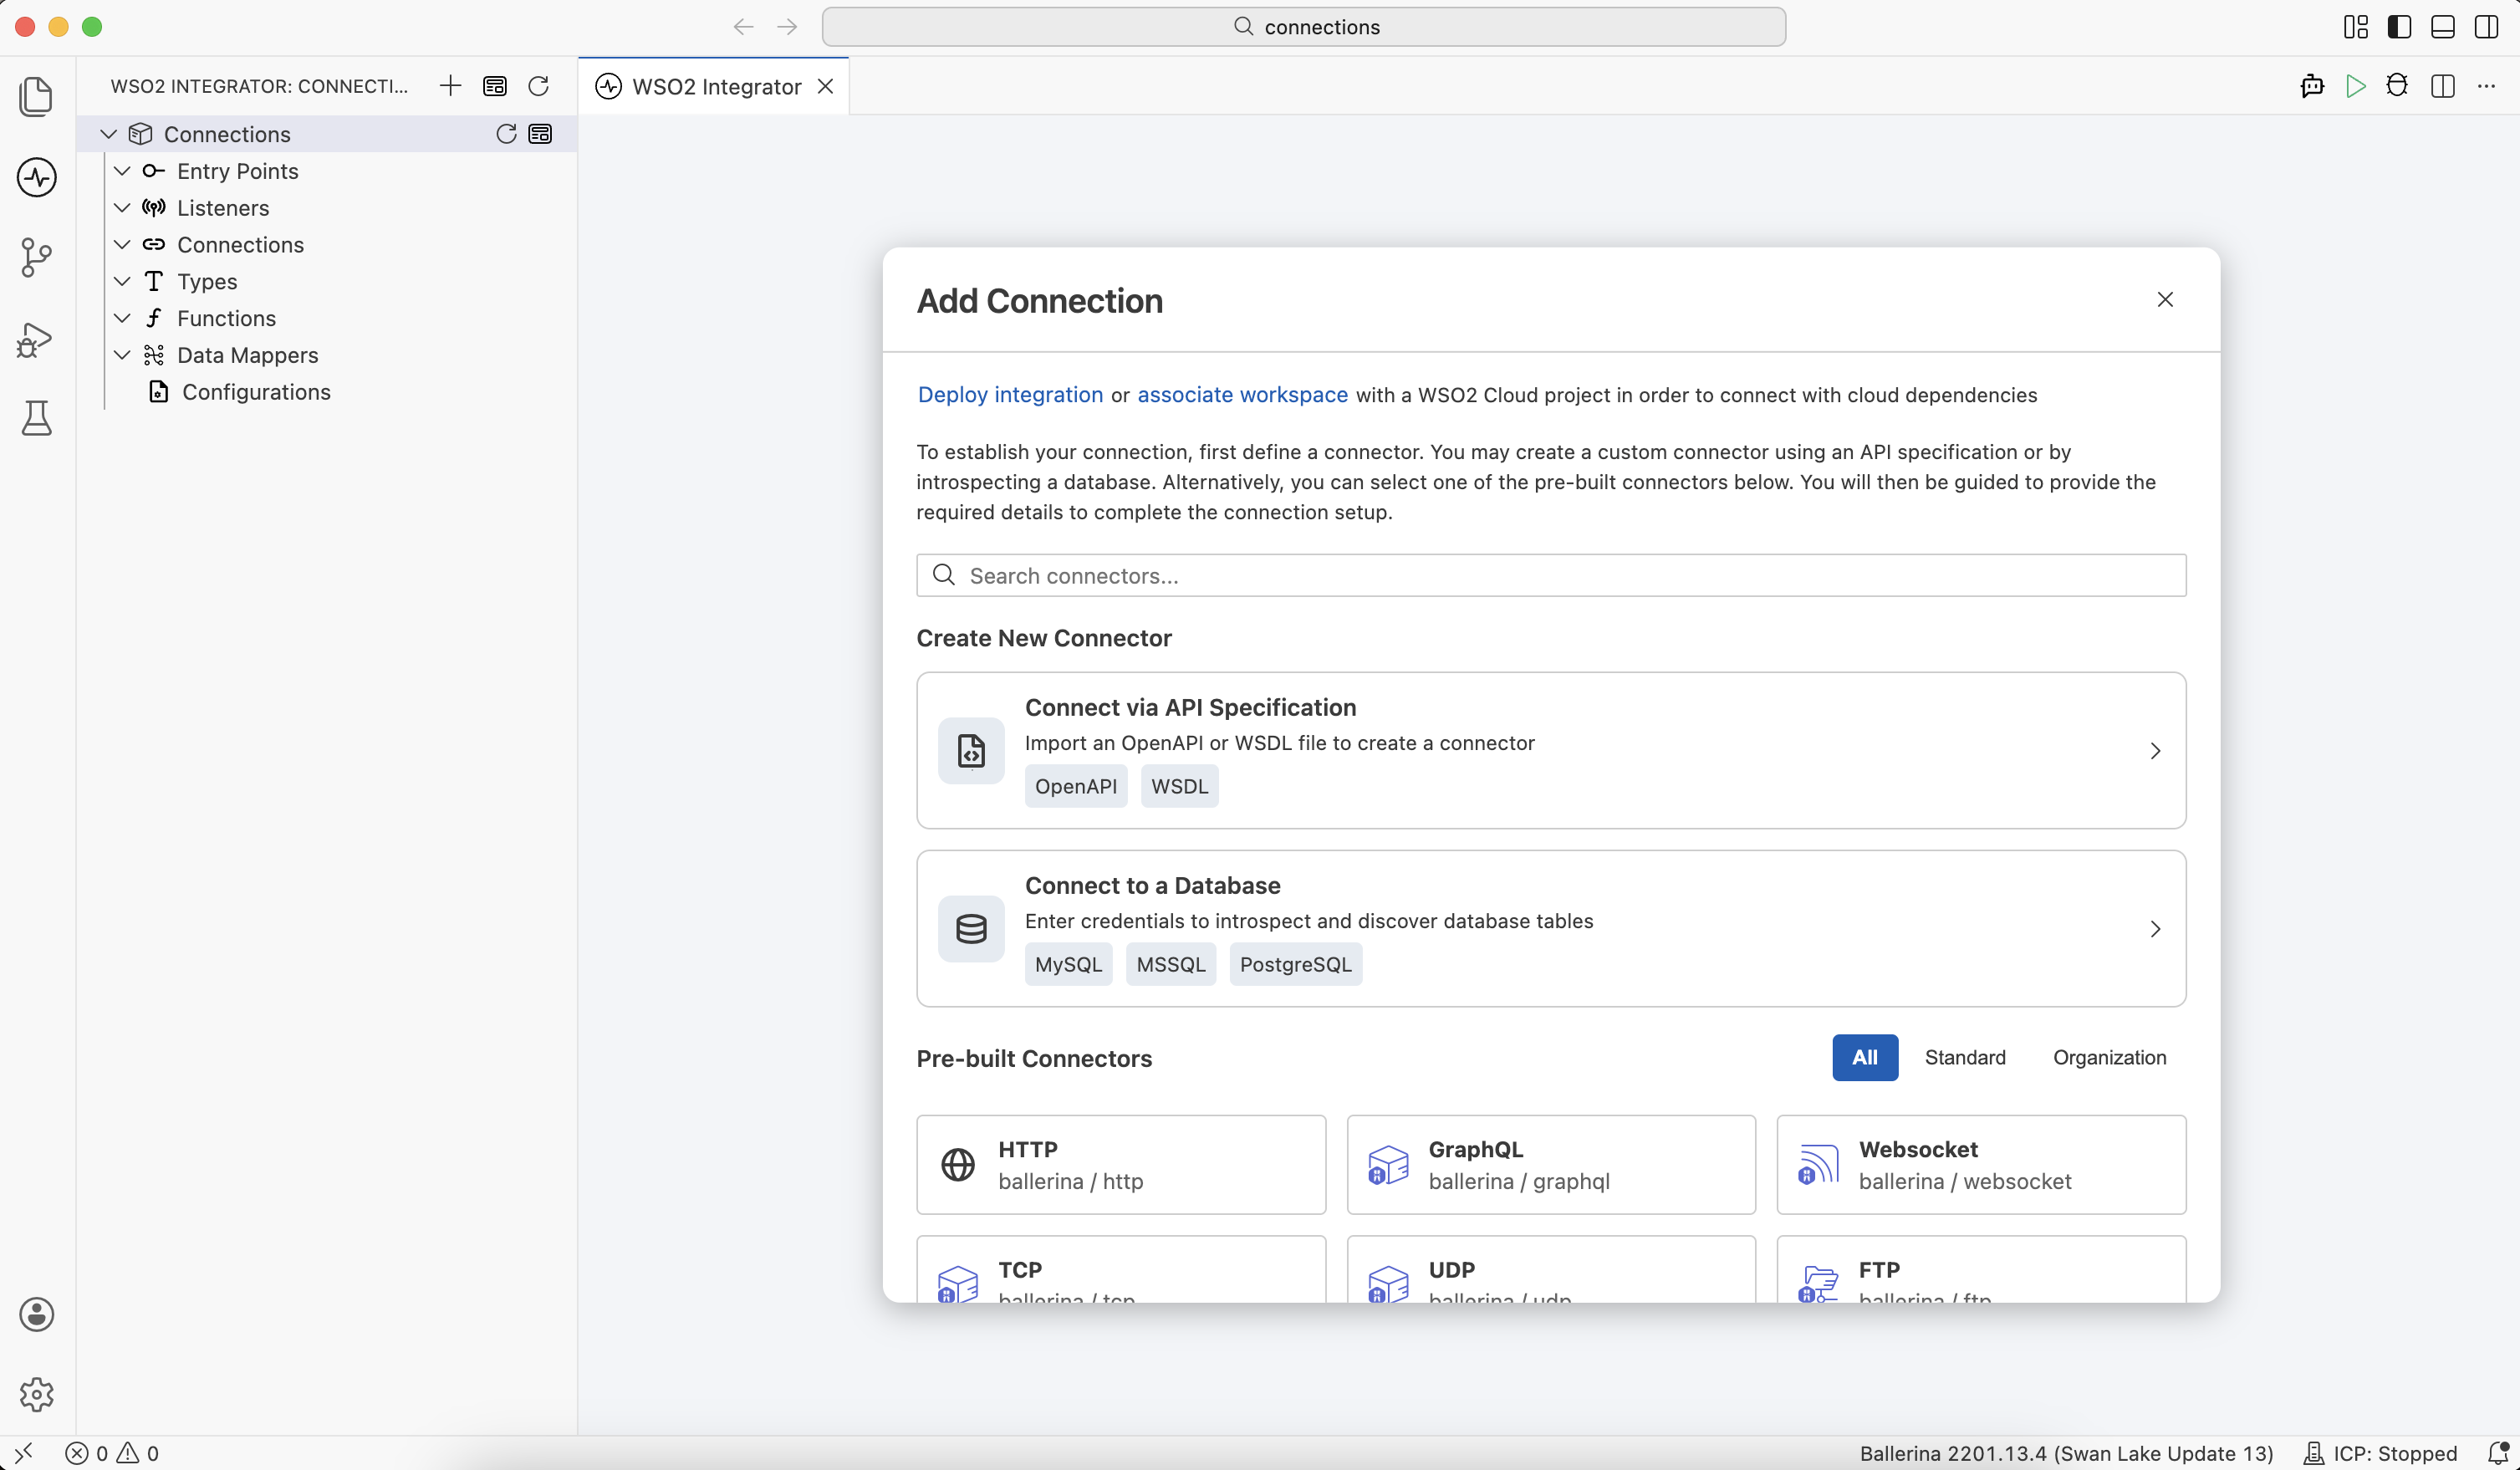Click the Search connectors field
Screen dimensions: 2520x1470
(x=1551, y=575)
